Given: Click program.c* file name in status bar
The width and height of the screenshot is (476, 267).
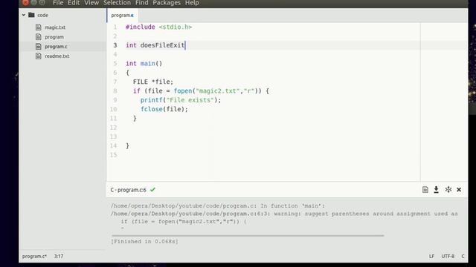Looking at the screenshot, I should 34,256.
